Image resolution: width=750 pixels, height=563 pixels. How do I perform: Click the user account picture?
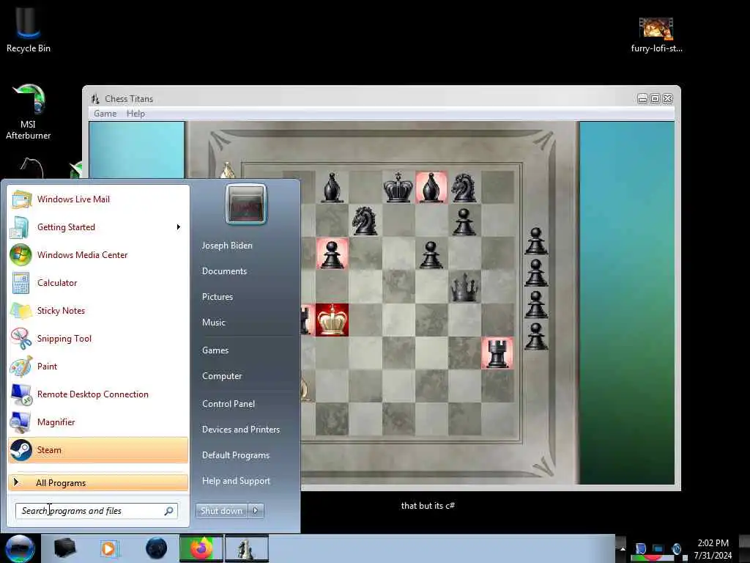tap(246, 204)
